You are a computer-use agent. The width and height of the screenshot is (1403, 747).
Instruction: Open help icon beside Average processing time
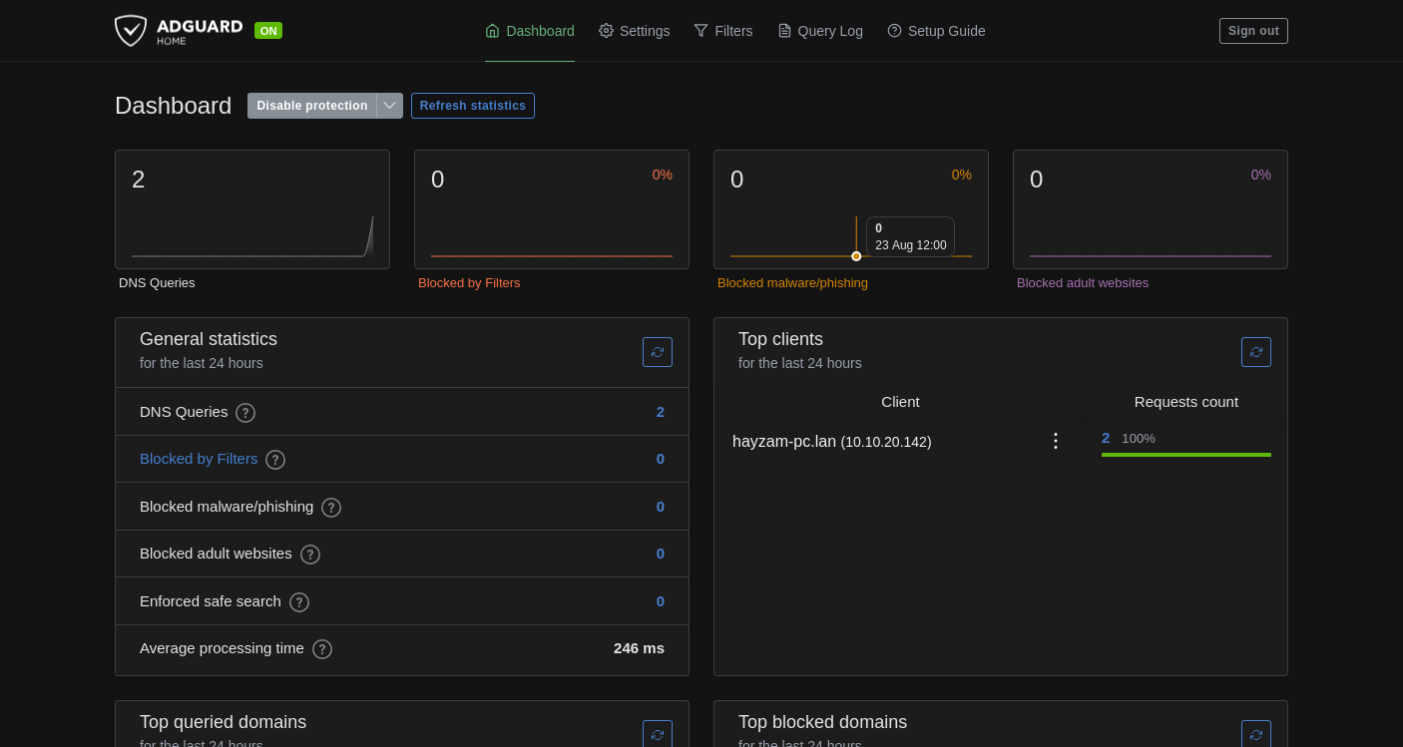click(x=322, y=649)
